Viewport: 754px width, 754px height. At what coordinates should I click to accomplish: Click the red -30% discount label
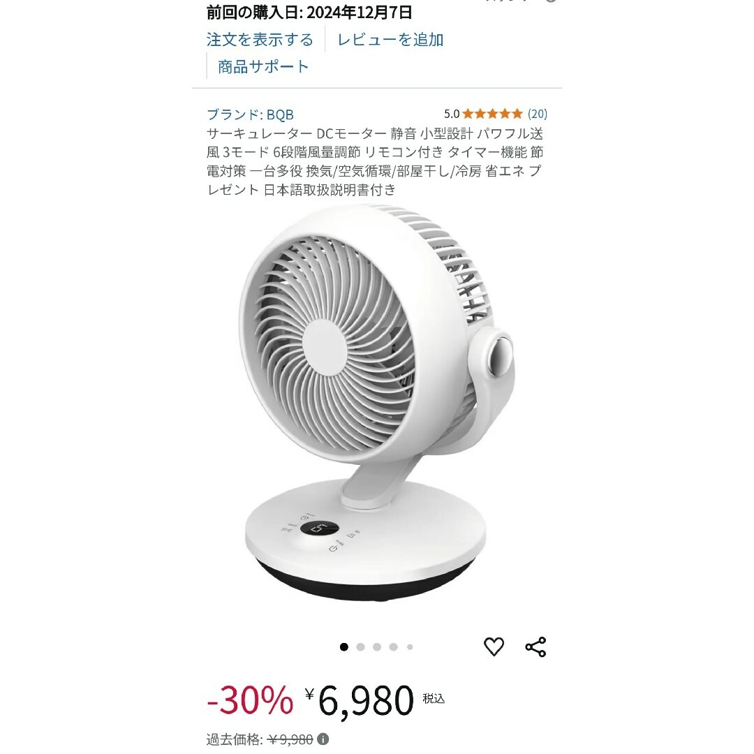click(249, 700)
